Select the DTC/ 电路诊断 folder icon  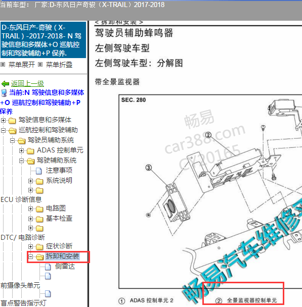click(x=39, y=228)
